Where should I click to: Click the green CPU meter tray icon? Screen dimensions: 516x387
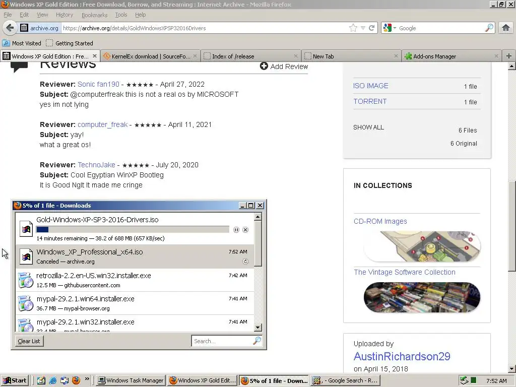coord(473,381)
